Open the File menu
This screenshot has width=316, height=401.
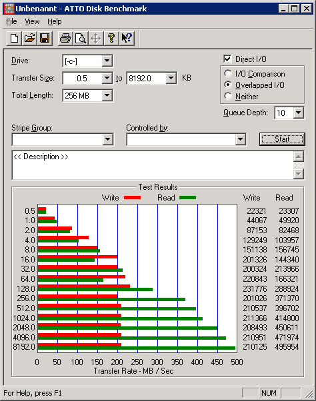(11, 21)
